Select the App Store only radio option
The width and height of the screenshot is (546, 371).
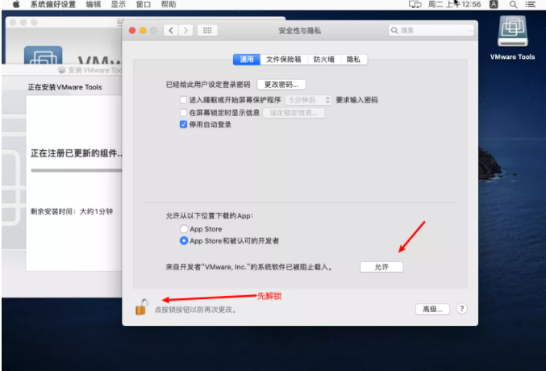point(184,229)
